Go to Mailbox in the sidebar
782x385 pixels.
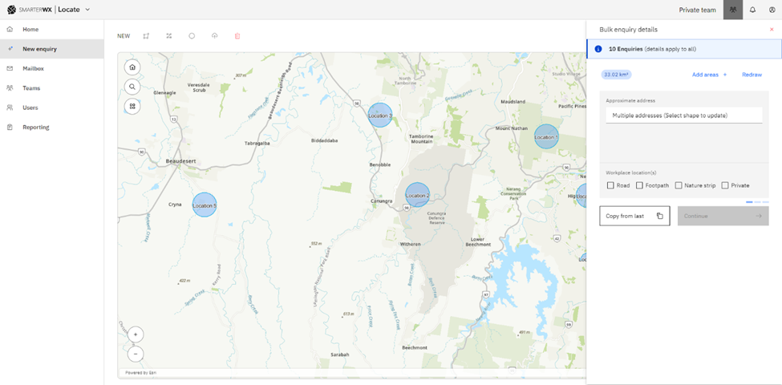[33, 69]
